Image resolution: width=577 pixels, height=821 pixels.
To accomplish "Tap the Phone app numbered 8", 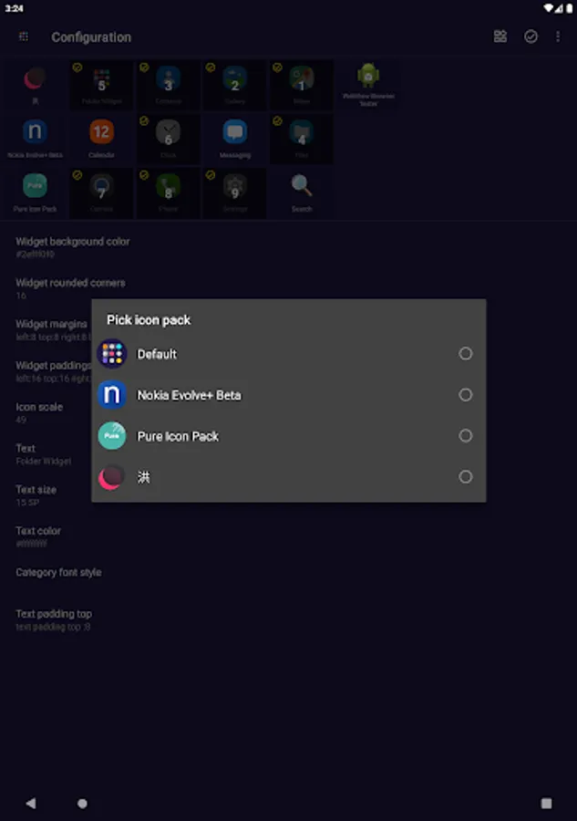I will coord(169,192).
